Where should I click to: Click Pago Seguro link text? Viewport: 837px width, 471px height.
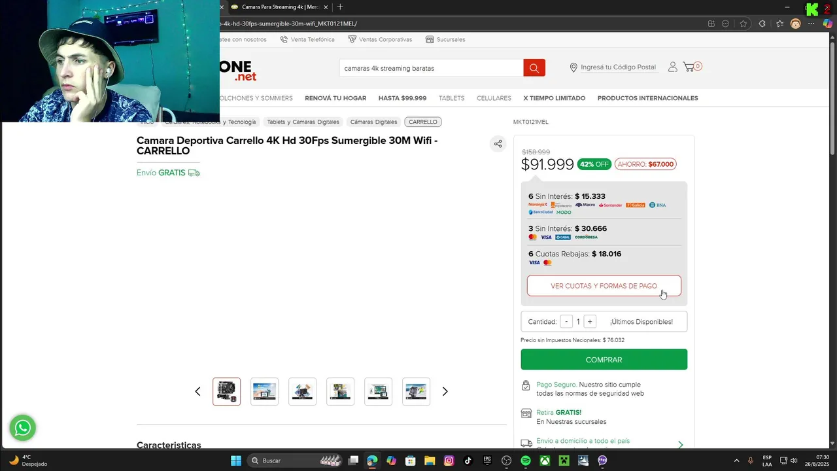[x=556, y=385]
